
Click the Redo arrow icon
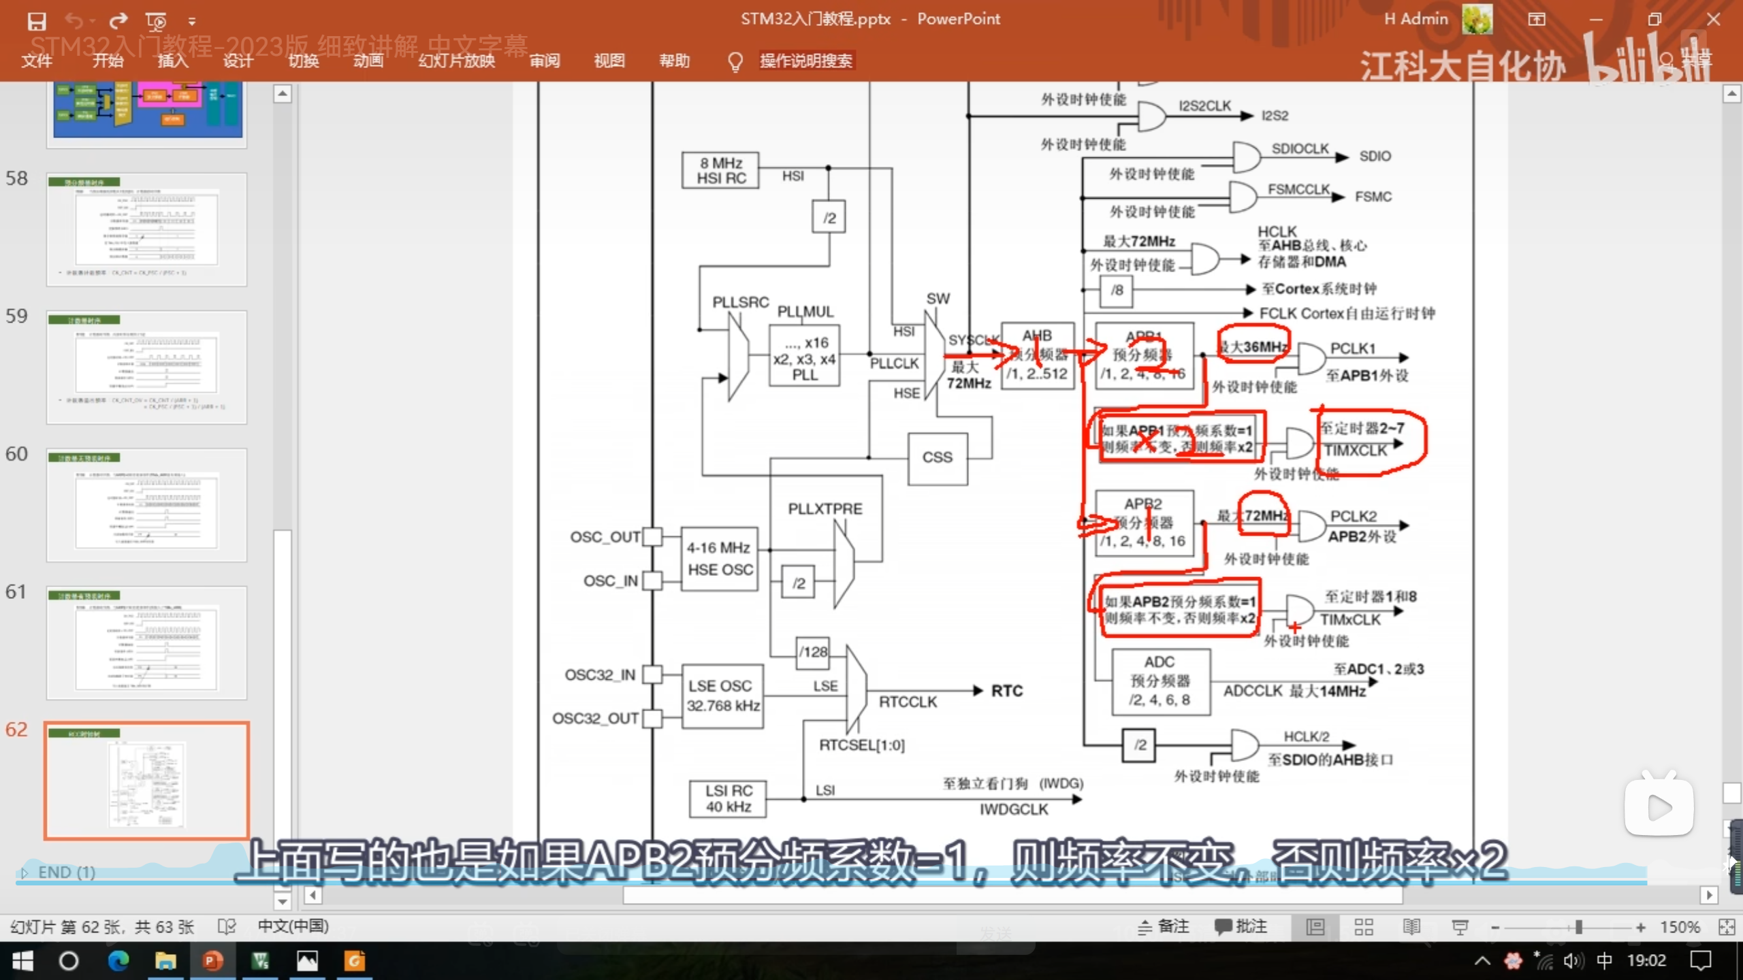[x=118, y=21]
